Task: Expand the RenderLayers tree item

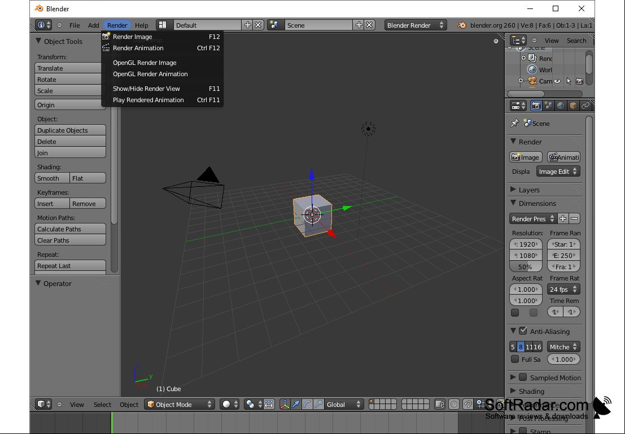Action: pyautogui.click(x=524, y=58)
